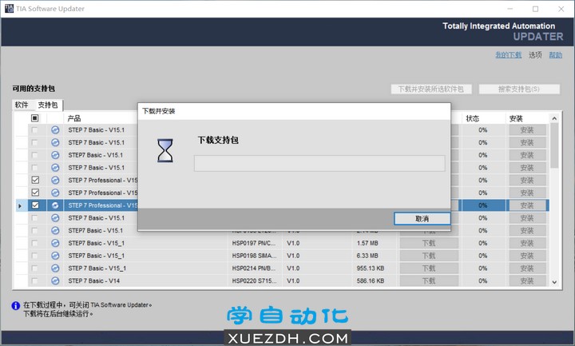
Task: Click the update icon in the highlighted row
Action: pyautogui.click(x=55, y=205)
